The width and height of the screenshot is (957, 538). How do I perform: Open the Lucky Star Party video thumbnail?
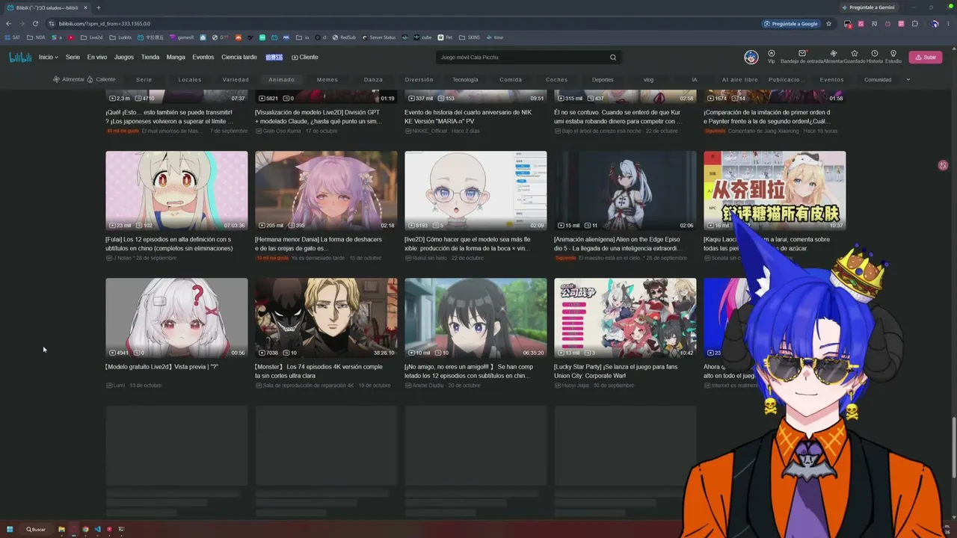[625, 318]
